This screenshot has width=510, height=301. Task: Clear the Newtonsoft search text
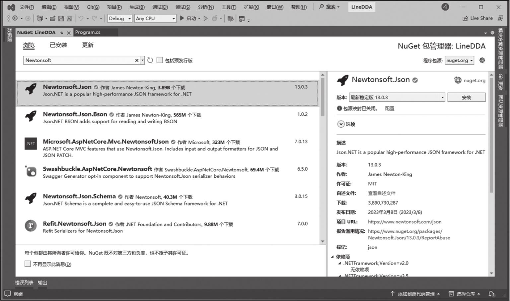(137, 60)
